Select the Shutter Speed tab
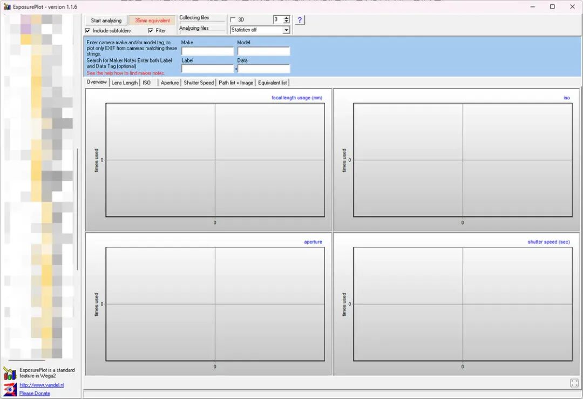 (x=199, y=83)
